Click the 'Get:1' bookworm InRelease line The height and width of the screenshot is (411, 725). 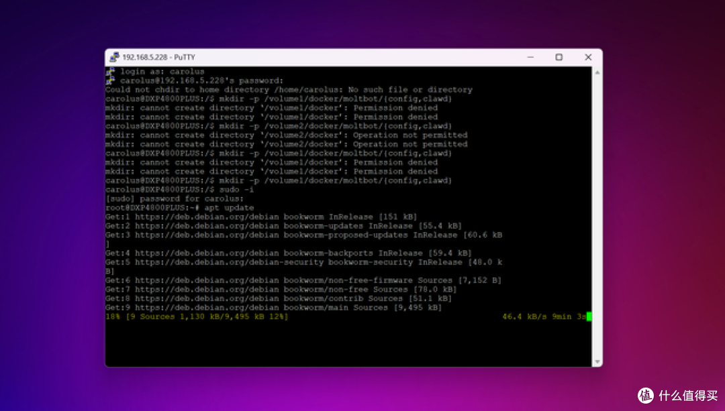pyautogui.click(x=261, y=217)
